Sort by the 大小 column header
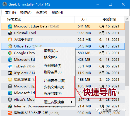This screenshot has width=130, height=116. pyautogui.click(x=84, y=20)
